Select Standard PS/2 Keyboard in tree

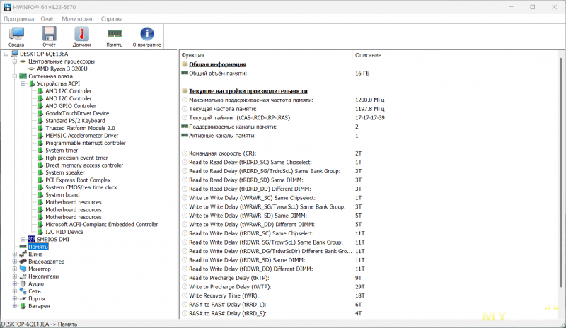(x=75, y=120)
